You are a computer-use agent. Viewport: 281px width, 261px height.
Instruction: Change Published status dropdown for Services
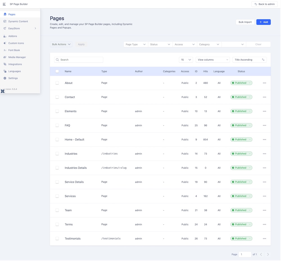tap(241, 196)
